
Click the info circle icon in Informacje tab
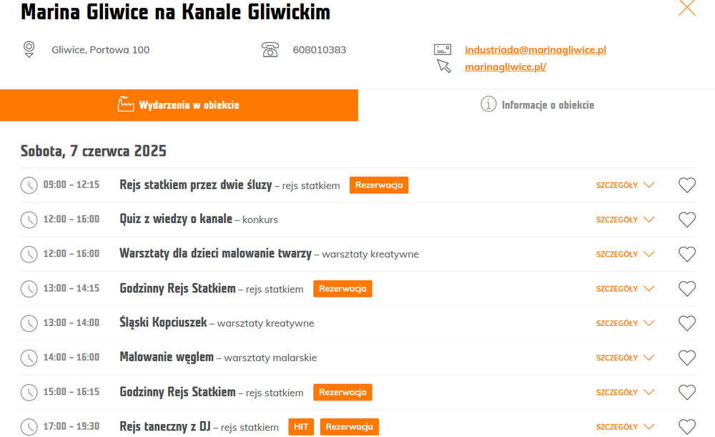pos(488,104)
